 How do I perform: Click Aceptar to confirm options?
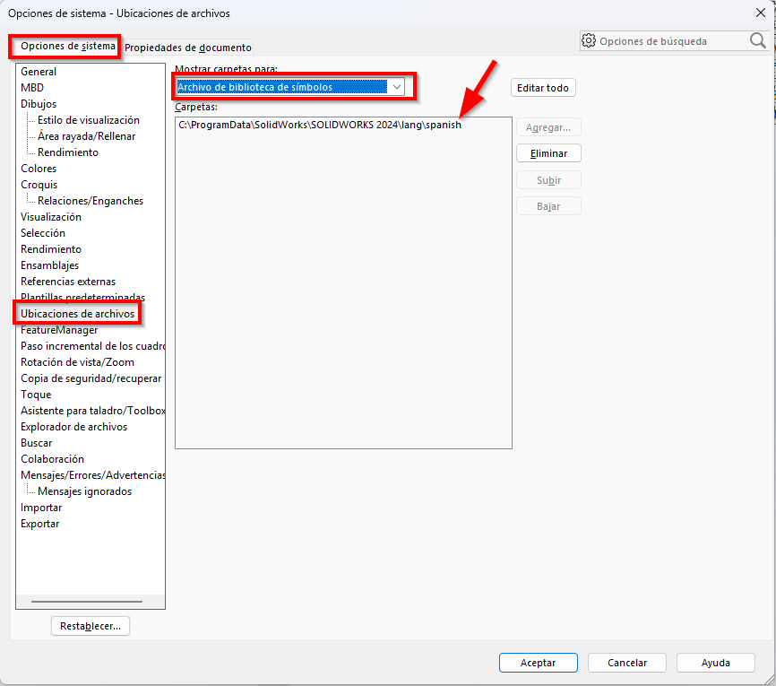538,663
